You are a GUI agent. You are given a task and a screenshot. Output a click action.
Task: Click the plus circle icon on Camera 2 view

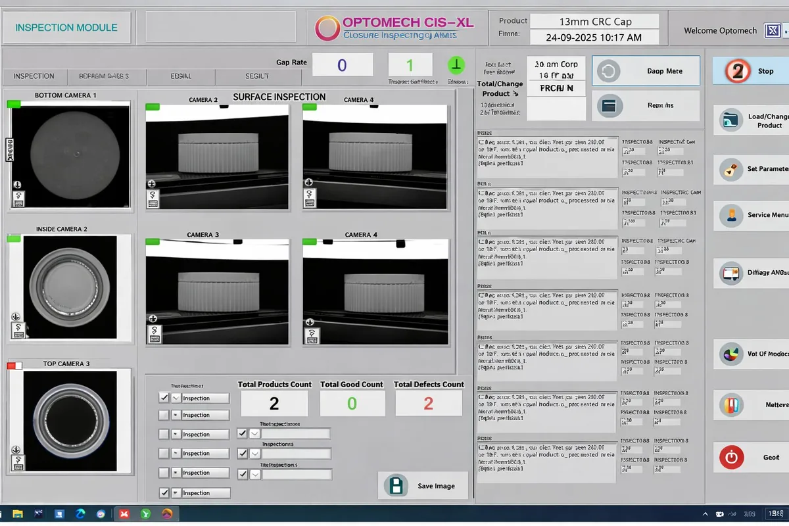151,183
